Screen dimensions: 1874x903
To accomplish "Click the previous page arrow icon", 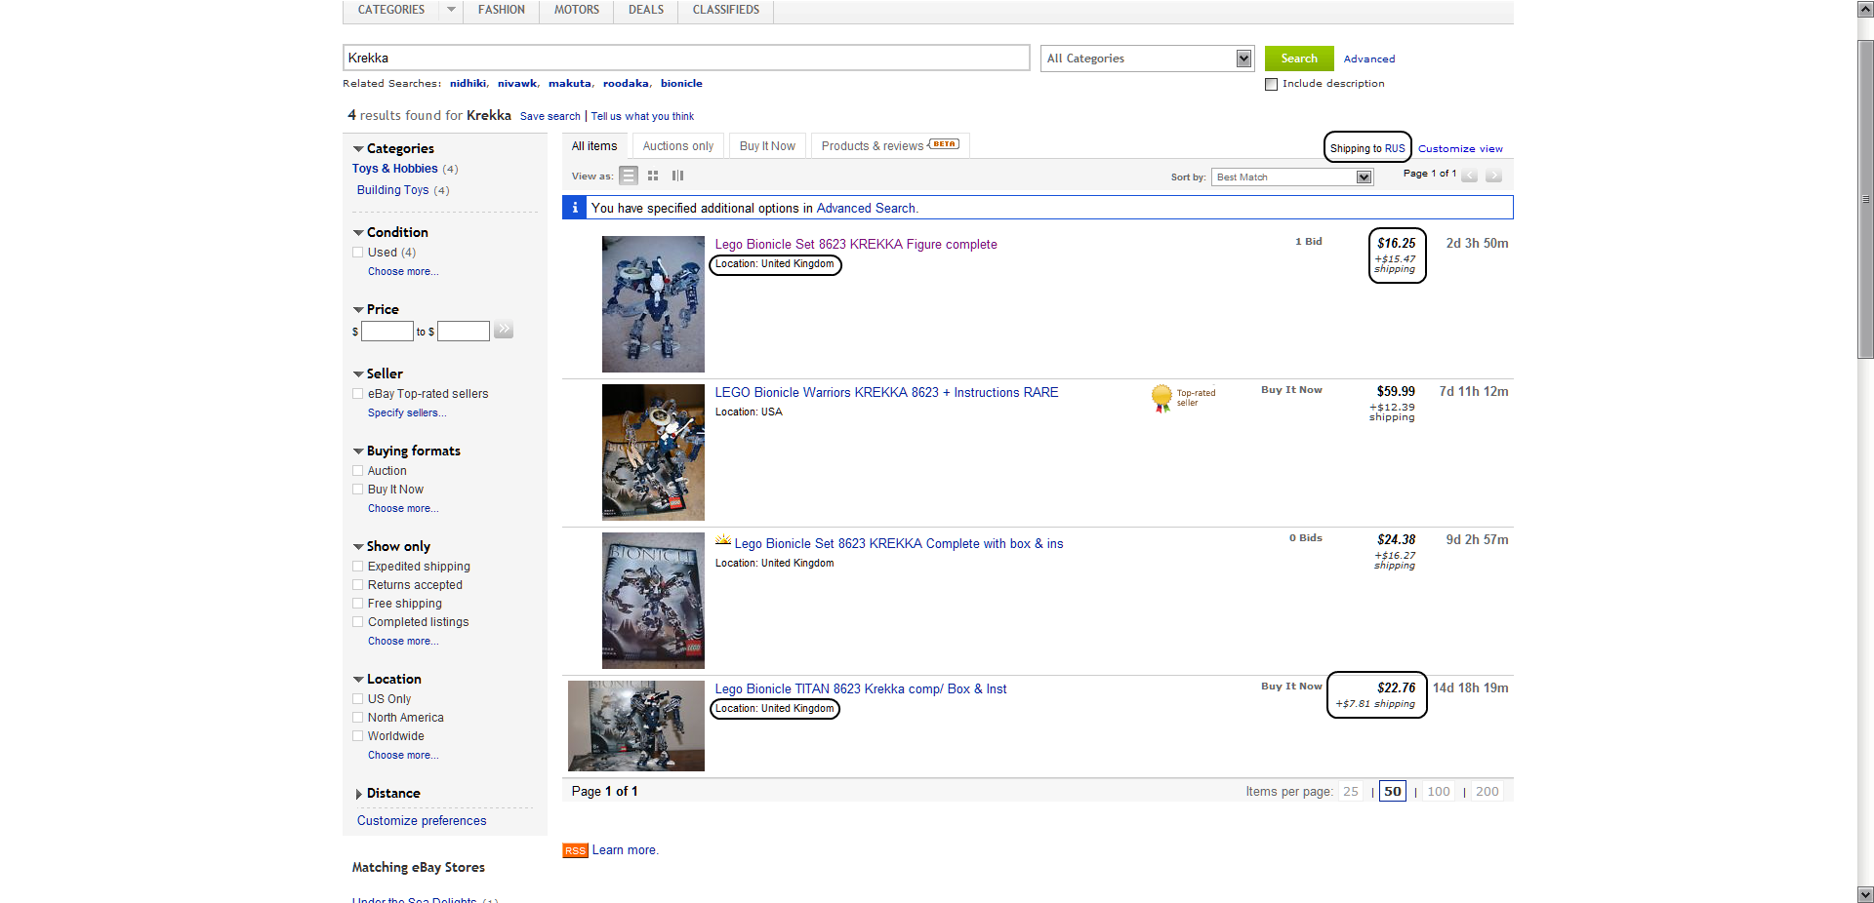I will [x=1469, y=176].
